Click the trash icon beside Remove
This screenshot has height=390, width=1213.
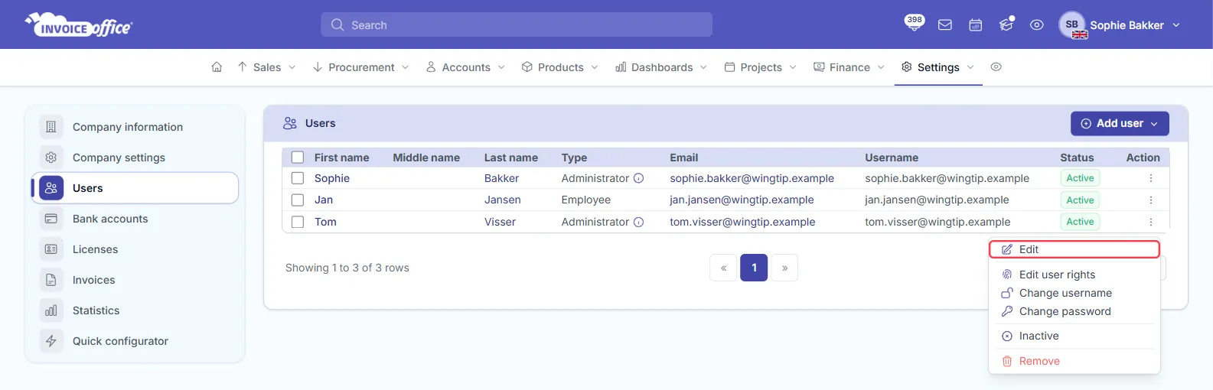click(1007, 361)
